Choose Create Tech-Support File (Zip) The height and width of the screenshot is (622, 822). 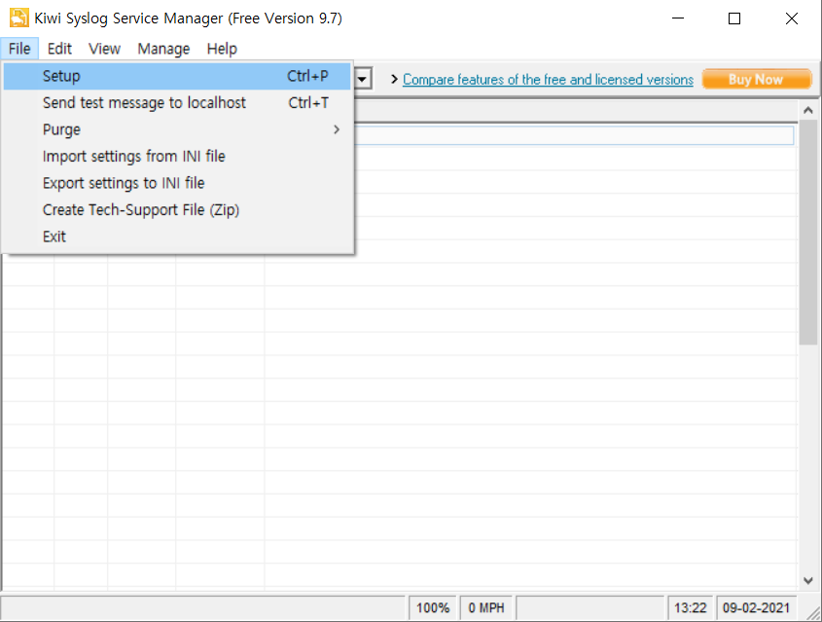click(177, 210)
